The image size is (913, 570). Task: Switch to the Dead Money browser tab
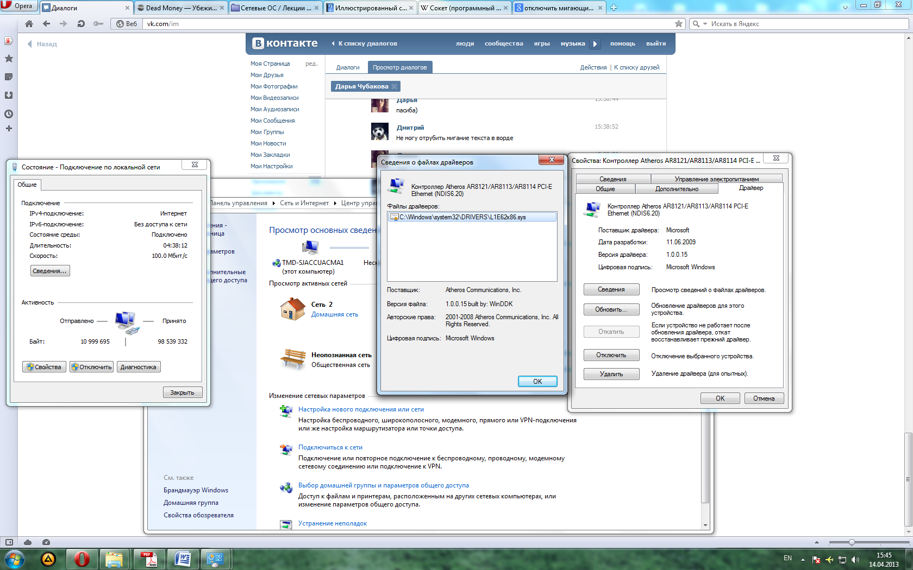(180, 8)
